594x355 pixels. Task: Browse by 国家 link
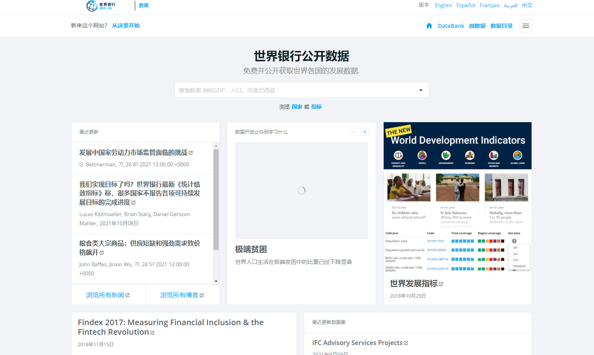pyautogui.click(x=297, y=107)
